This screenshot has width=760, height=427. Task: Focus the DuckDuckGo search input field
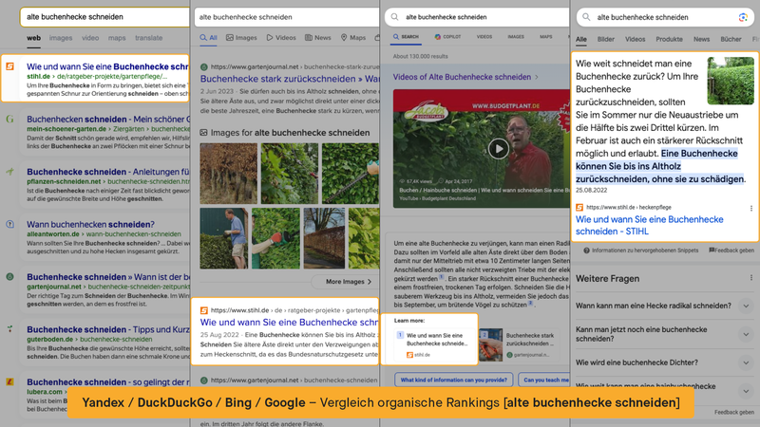[x=287, y=17]
